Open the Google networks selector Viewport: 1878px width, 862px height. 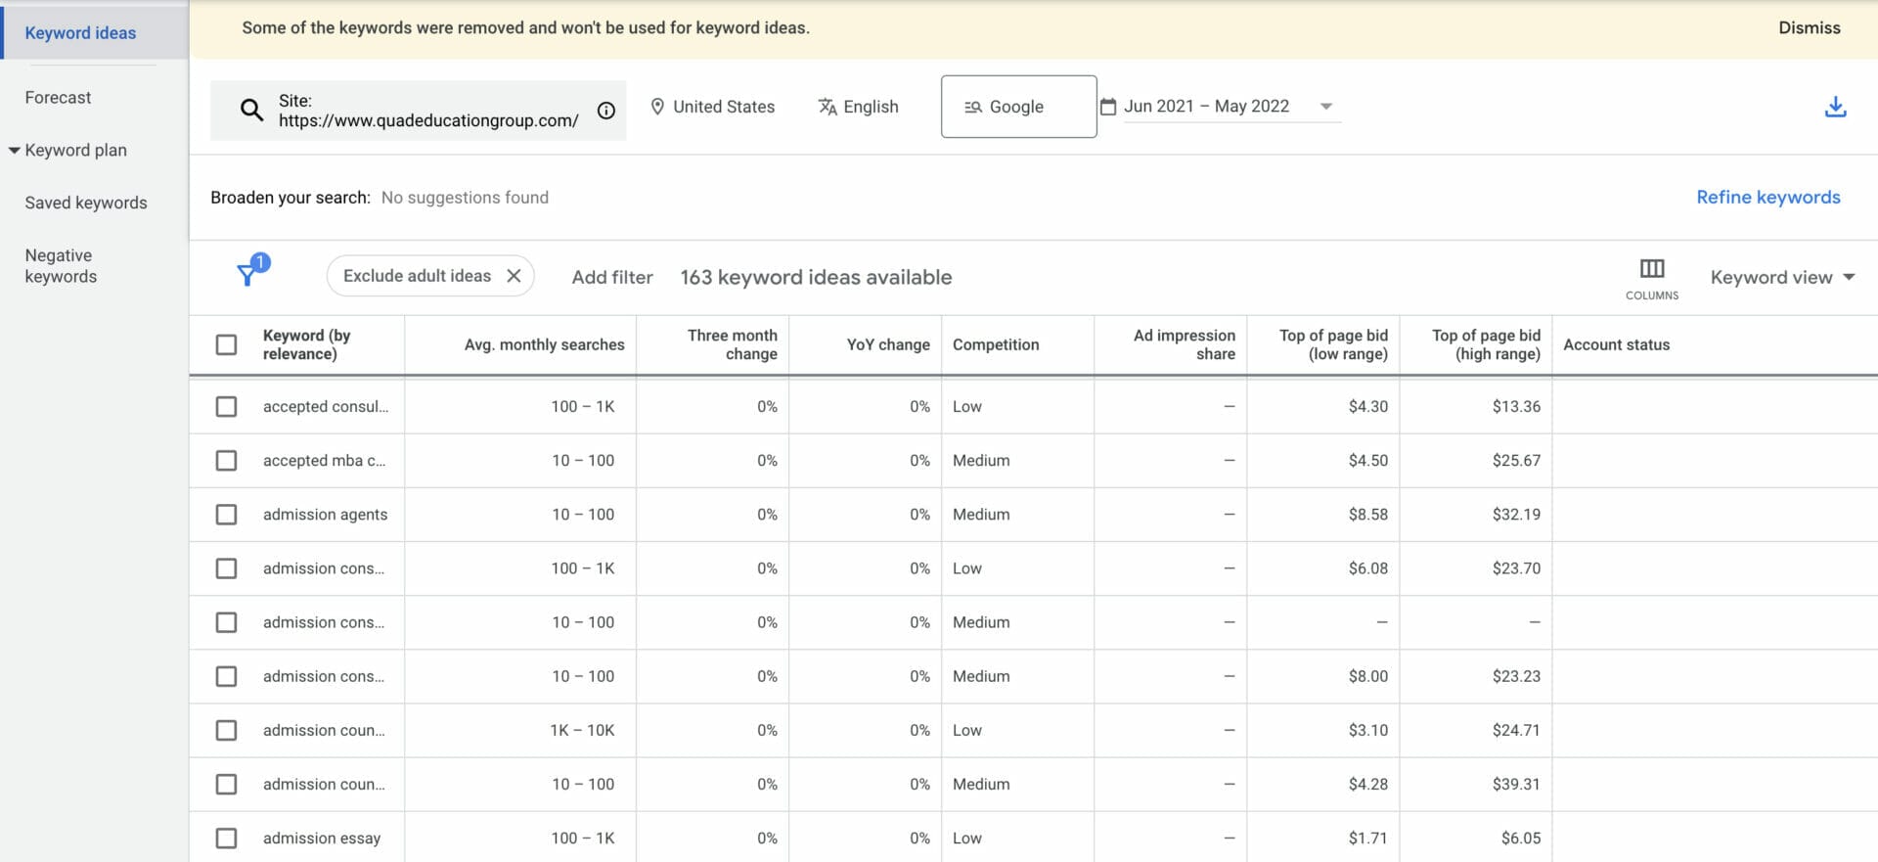coord(1018,107)
